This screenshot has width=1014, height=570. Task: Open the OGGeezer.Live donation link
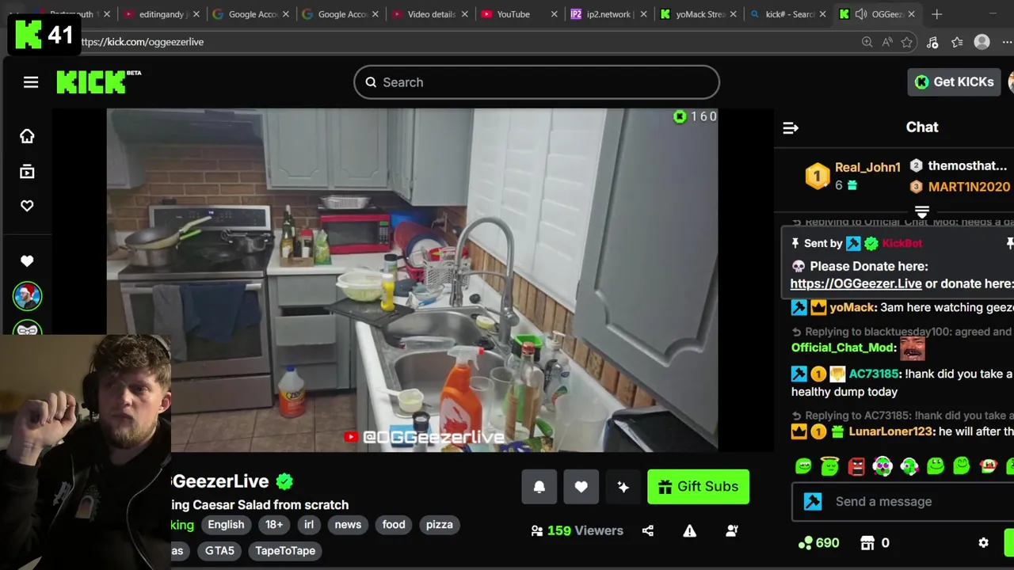point(856,283)
